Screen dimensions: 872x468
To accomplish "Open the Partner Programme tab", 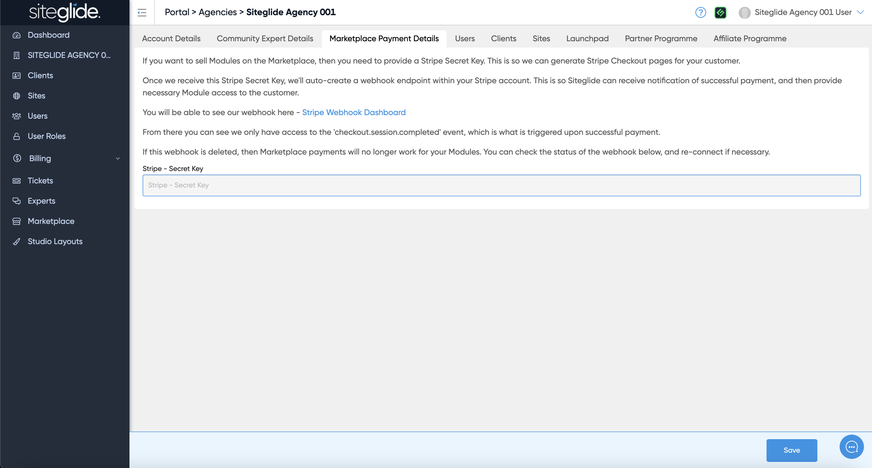I will tap(661, 39).
